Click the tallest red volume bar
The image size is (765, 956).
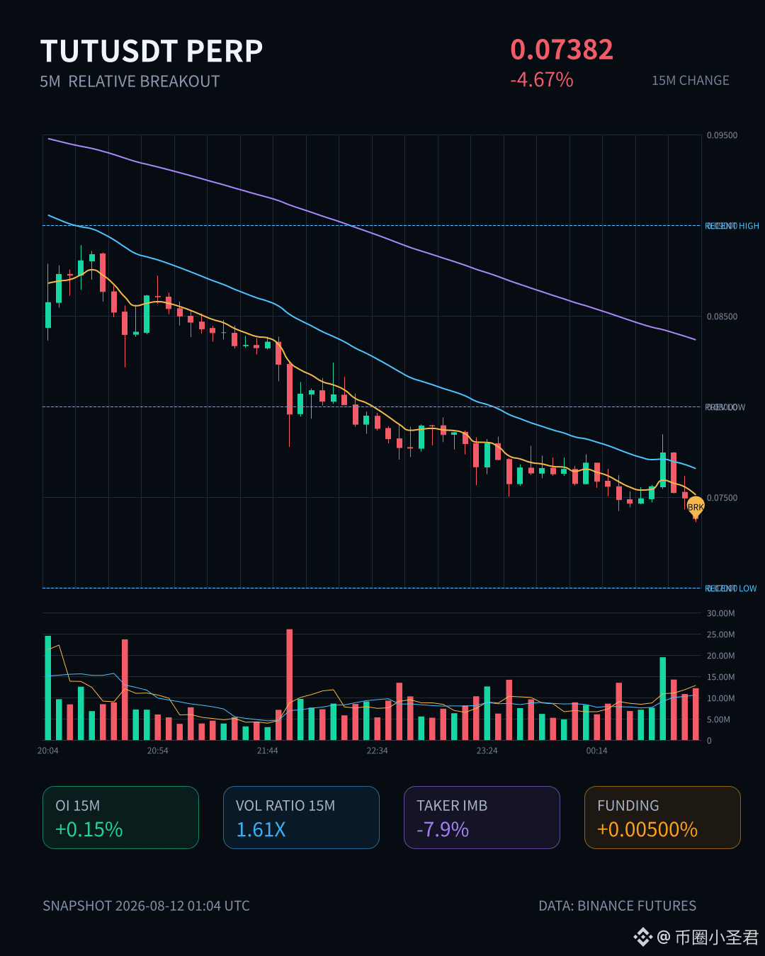(289, 685)
